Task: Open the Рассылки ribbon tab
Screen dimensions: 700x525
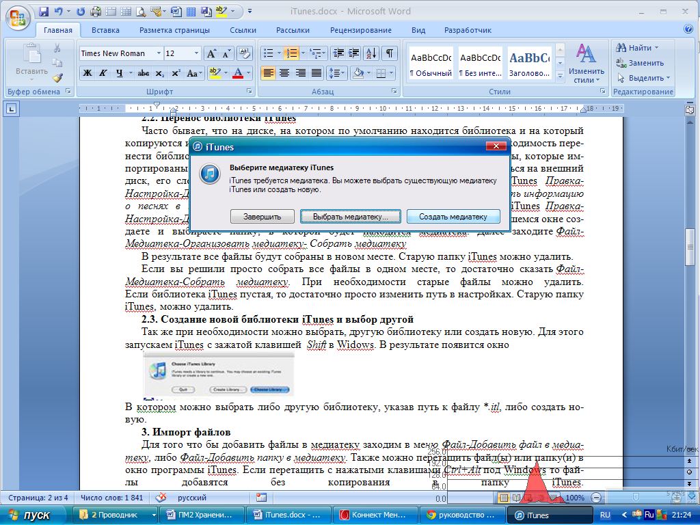Action: click(x=293, y=30)
